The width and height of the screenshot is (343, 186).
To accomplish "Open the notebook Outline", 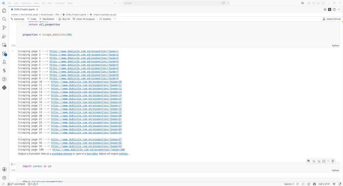I will point(105,19).
